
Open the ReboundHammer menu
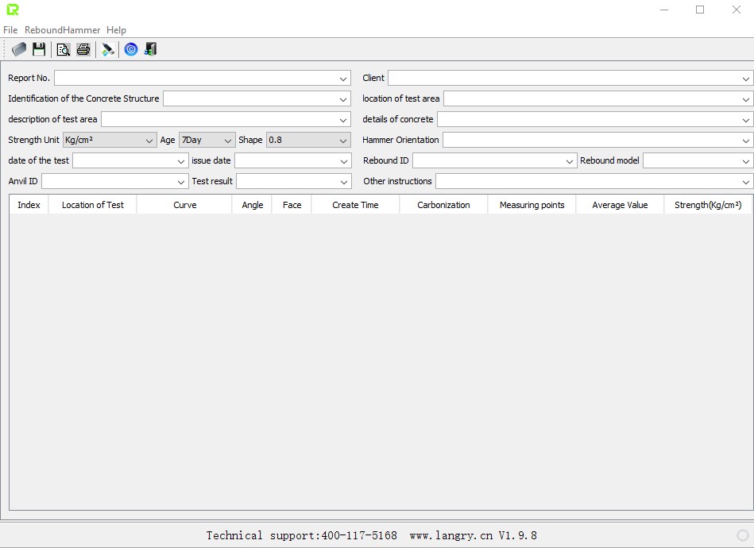tap(62, 30)
